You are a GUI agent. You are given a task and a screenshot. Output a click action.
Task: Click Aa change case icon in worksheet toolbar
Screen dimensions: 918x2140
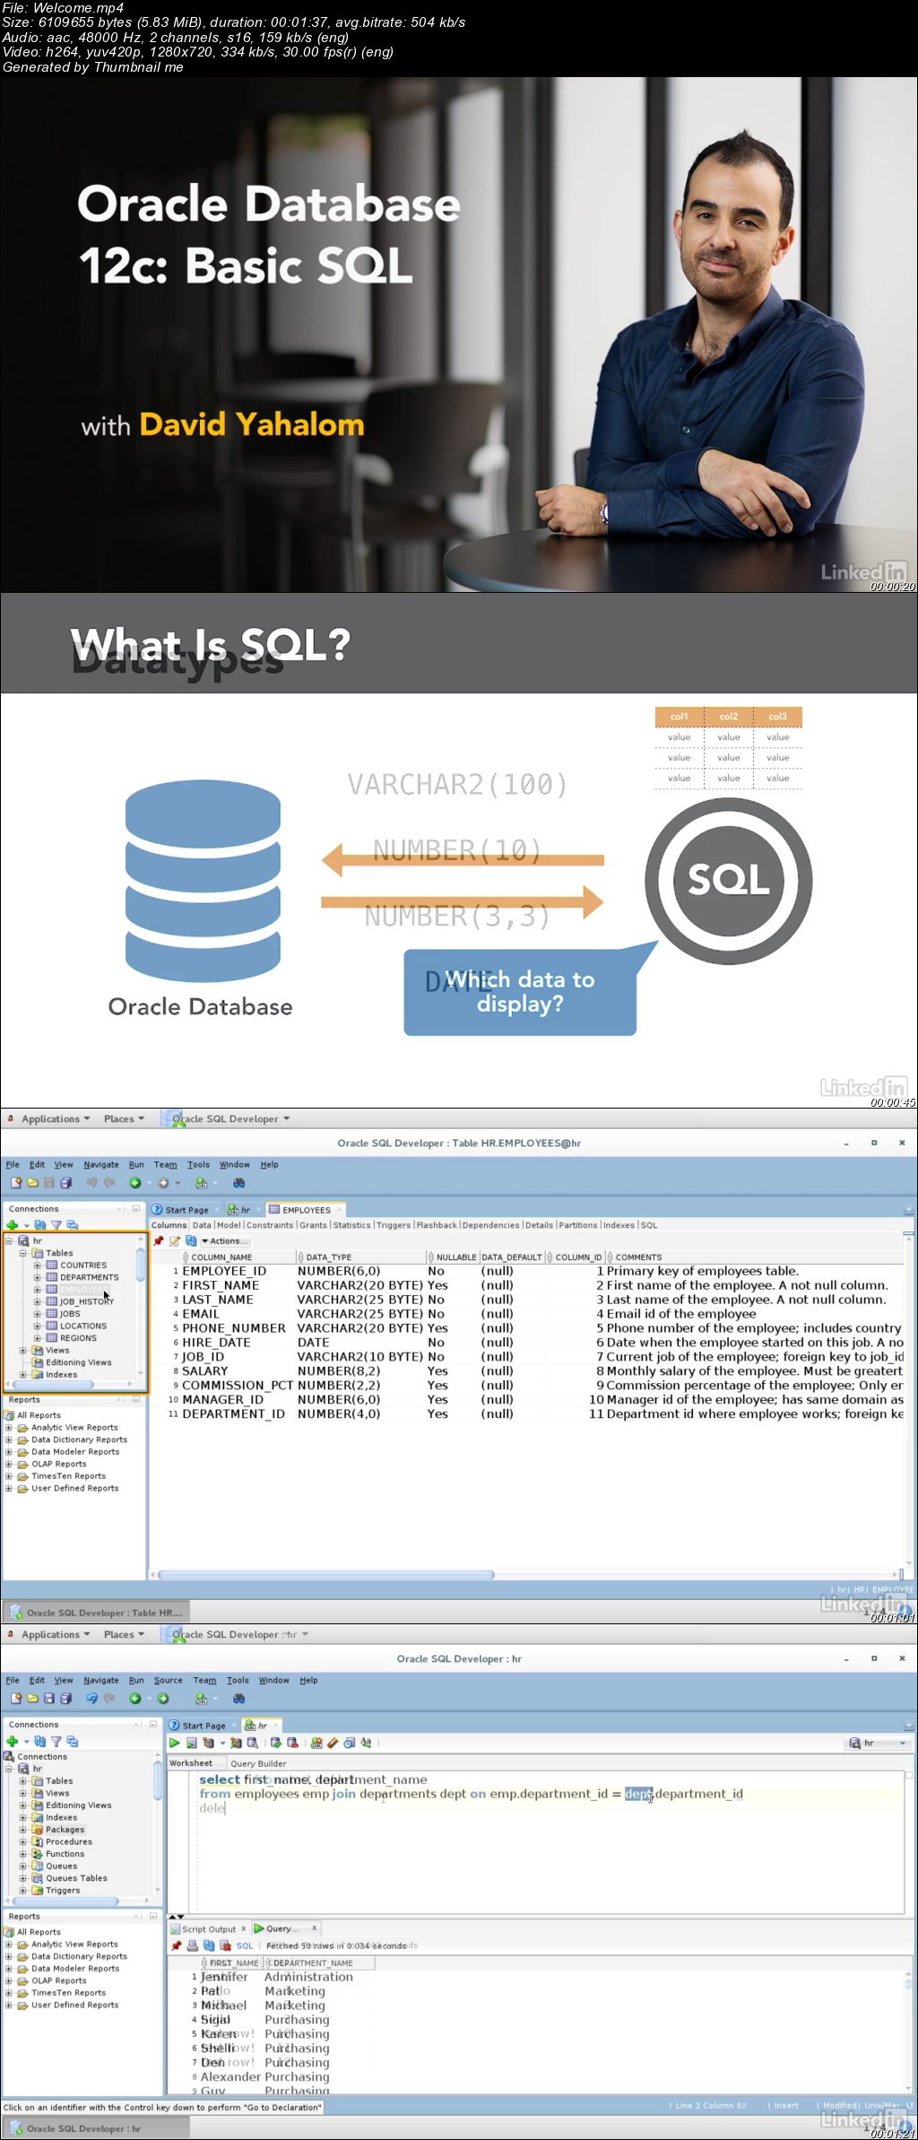point(366,1743)
